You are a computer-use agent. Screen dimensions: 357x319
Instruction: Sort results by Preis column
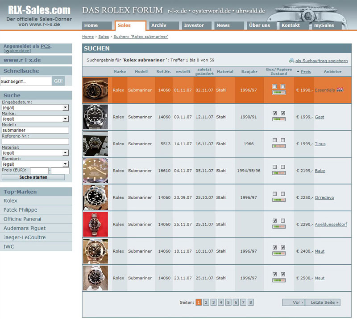[x=306, y=72]
